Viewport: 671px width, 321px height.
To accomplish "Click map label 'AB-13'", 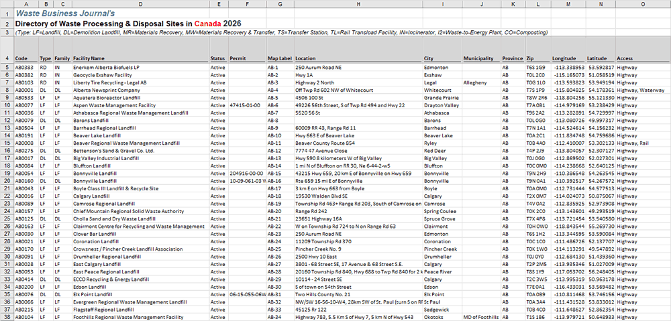I will click(x=280, y=158).
